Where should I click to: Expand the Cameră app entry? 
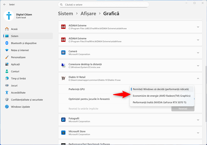tap(198, 52)
